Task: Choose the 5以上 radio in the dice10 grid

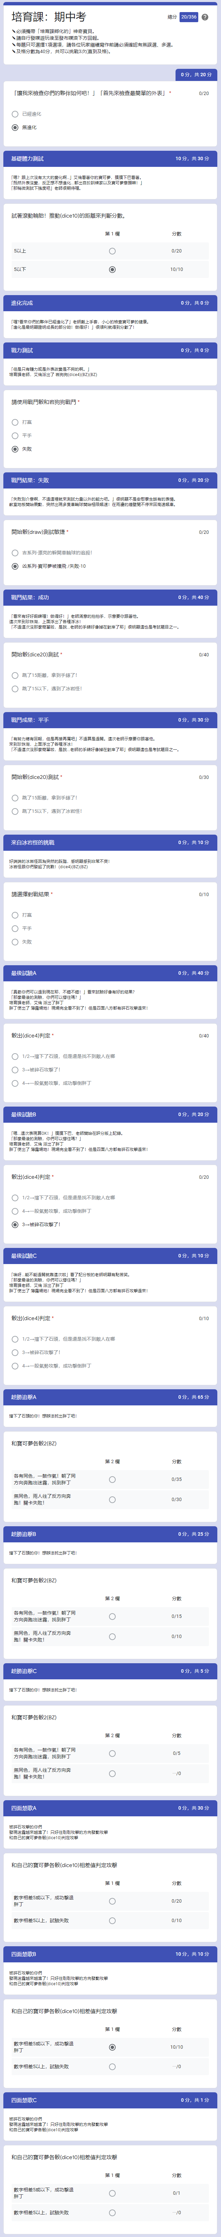Action: pyautogui.click(x=112, y=251)
